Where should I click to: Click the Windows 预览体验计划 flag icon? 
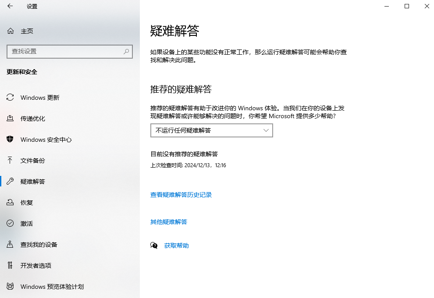(10, 287)
